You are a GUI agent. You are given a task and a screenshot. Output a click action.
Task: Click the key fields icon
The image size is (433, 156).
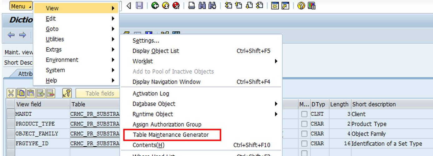click(67, 93)
